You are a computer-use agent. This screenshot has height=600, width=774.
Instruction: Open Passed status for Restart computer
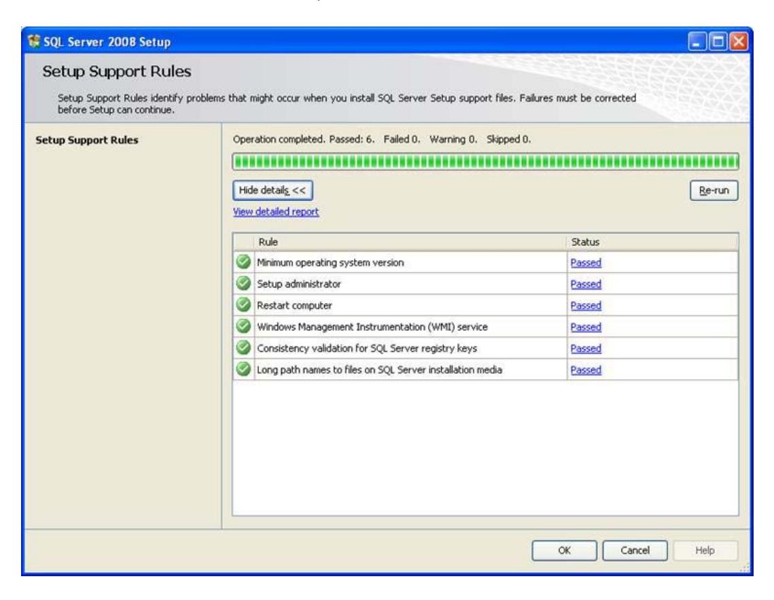click(x=586, y=305)
